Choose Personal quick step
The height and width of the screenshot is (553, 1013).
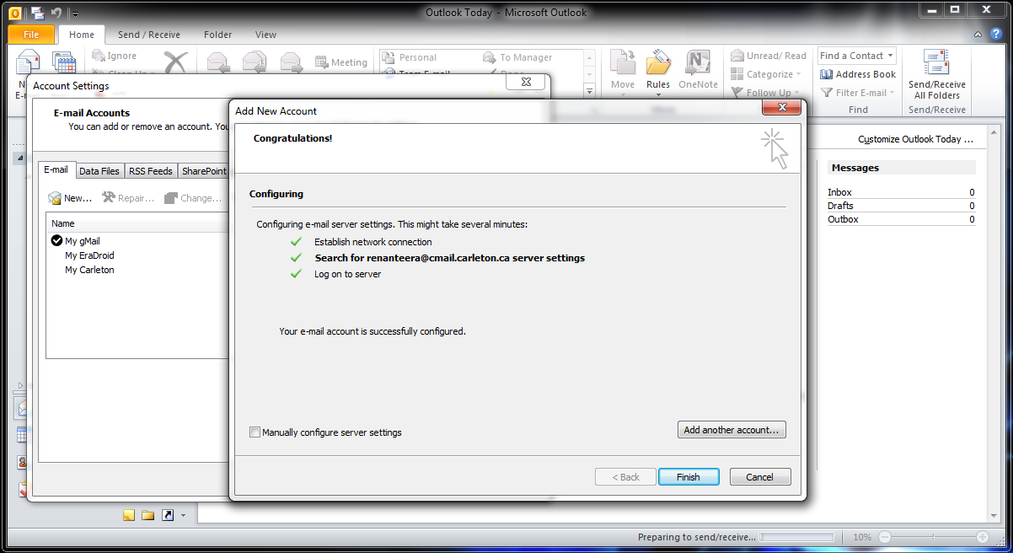pyautogui.click(x=410, y=57)
